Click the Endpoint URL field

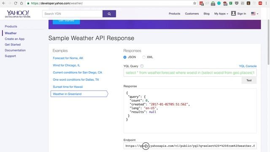pyautogui.click(x=190, y=146)
